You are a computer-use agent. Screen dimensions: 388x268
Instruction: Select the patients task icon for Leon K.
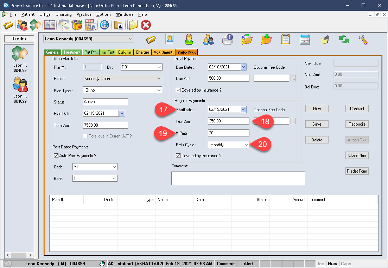[x=20, y=85]
